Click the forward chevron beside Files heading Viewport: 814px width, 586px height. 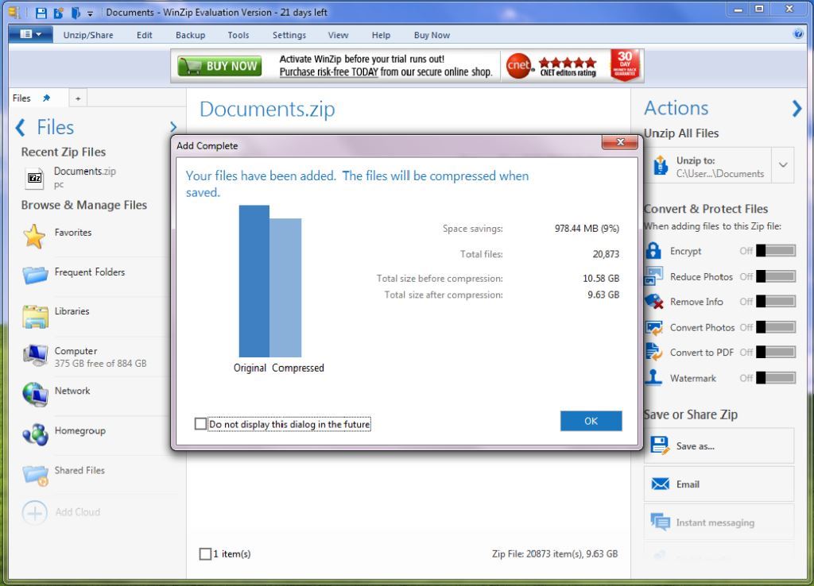click(x=173, y=127)
